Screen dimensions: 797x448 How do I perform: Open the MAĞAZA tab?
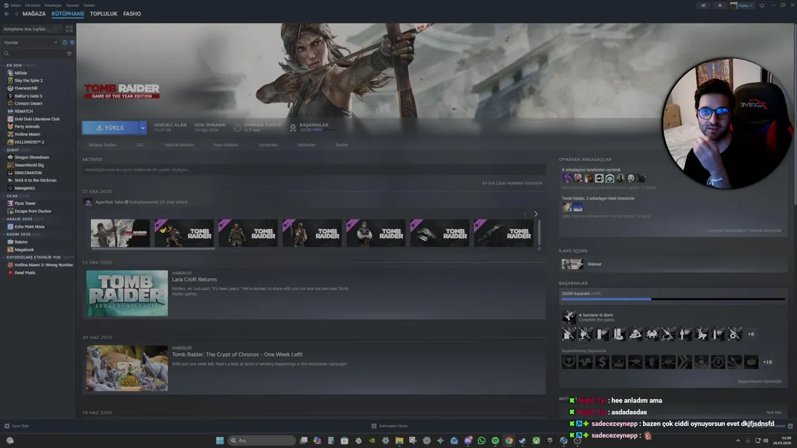tap(34, 14)
